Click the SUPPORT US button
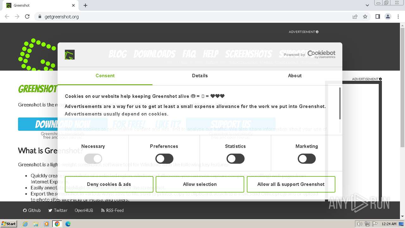 pyautogui.click(x=231, y=124)
